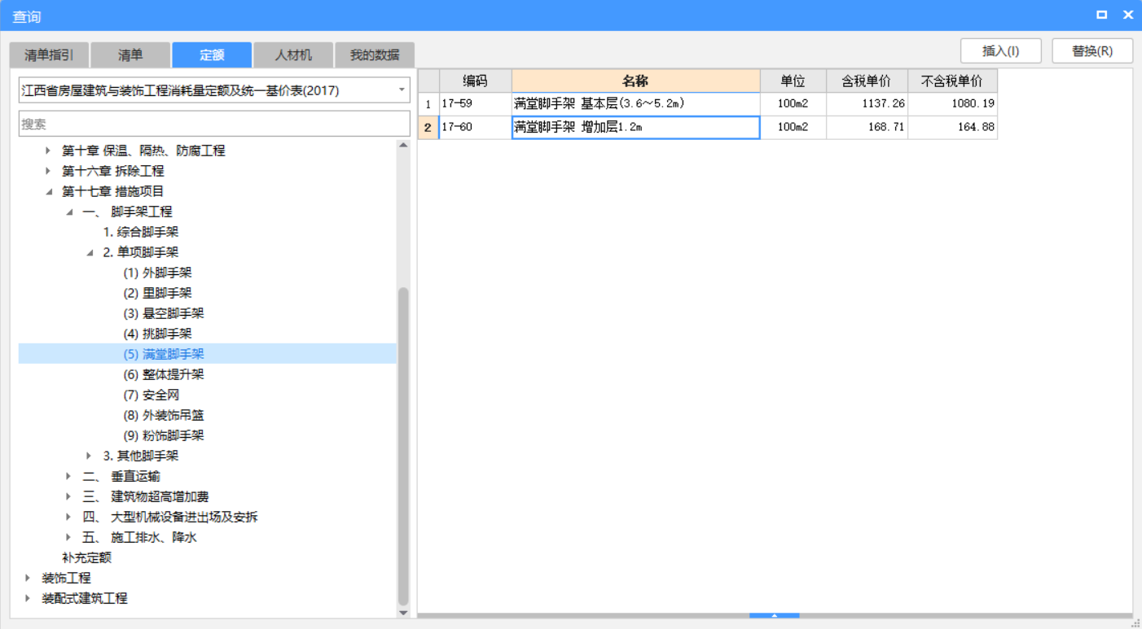Expand 装配式建筑工程 node
Image resolution: width=1142 pixels, height=629 pixels.
(x=28, y=598)
